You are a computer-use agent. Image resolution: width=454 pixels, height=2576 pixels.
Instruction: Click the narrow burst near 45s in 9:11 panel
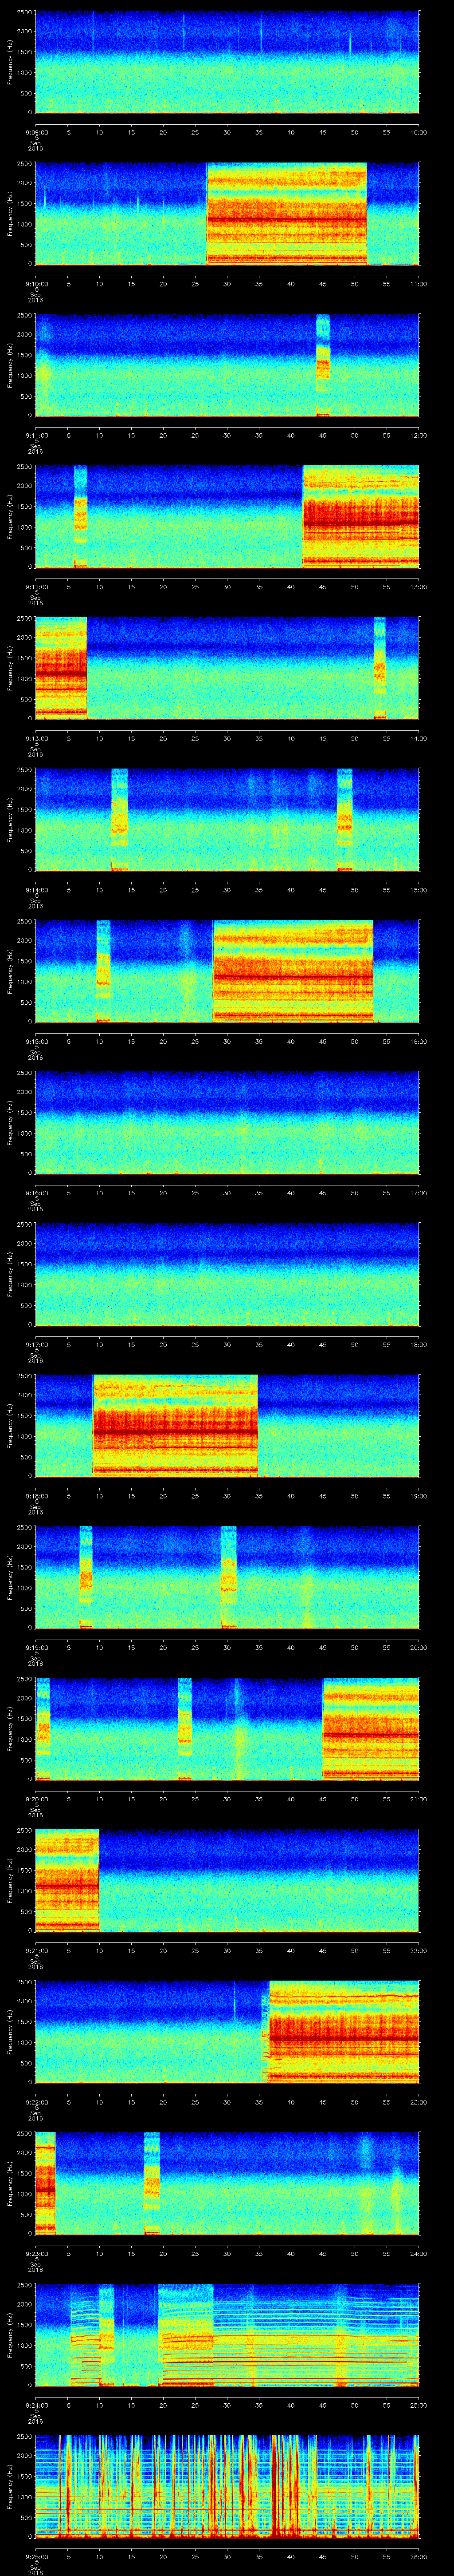pos(322,365)
